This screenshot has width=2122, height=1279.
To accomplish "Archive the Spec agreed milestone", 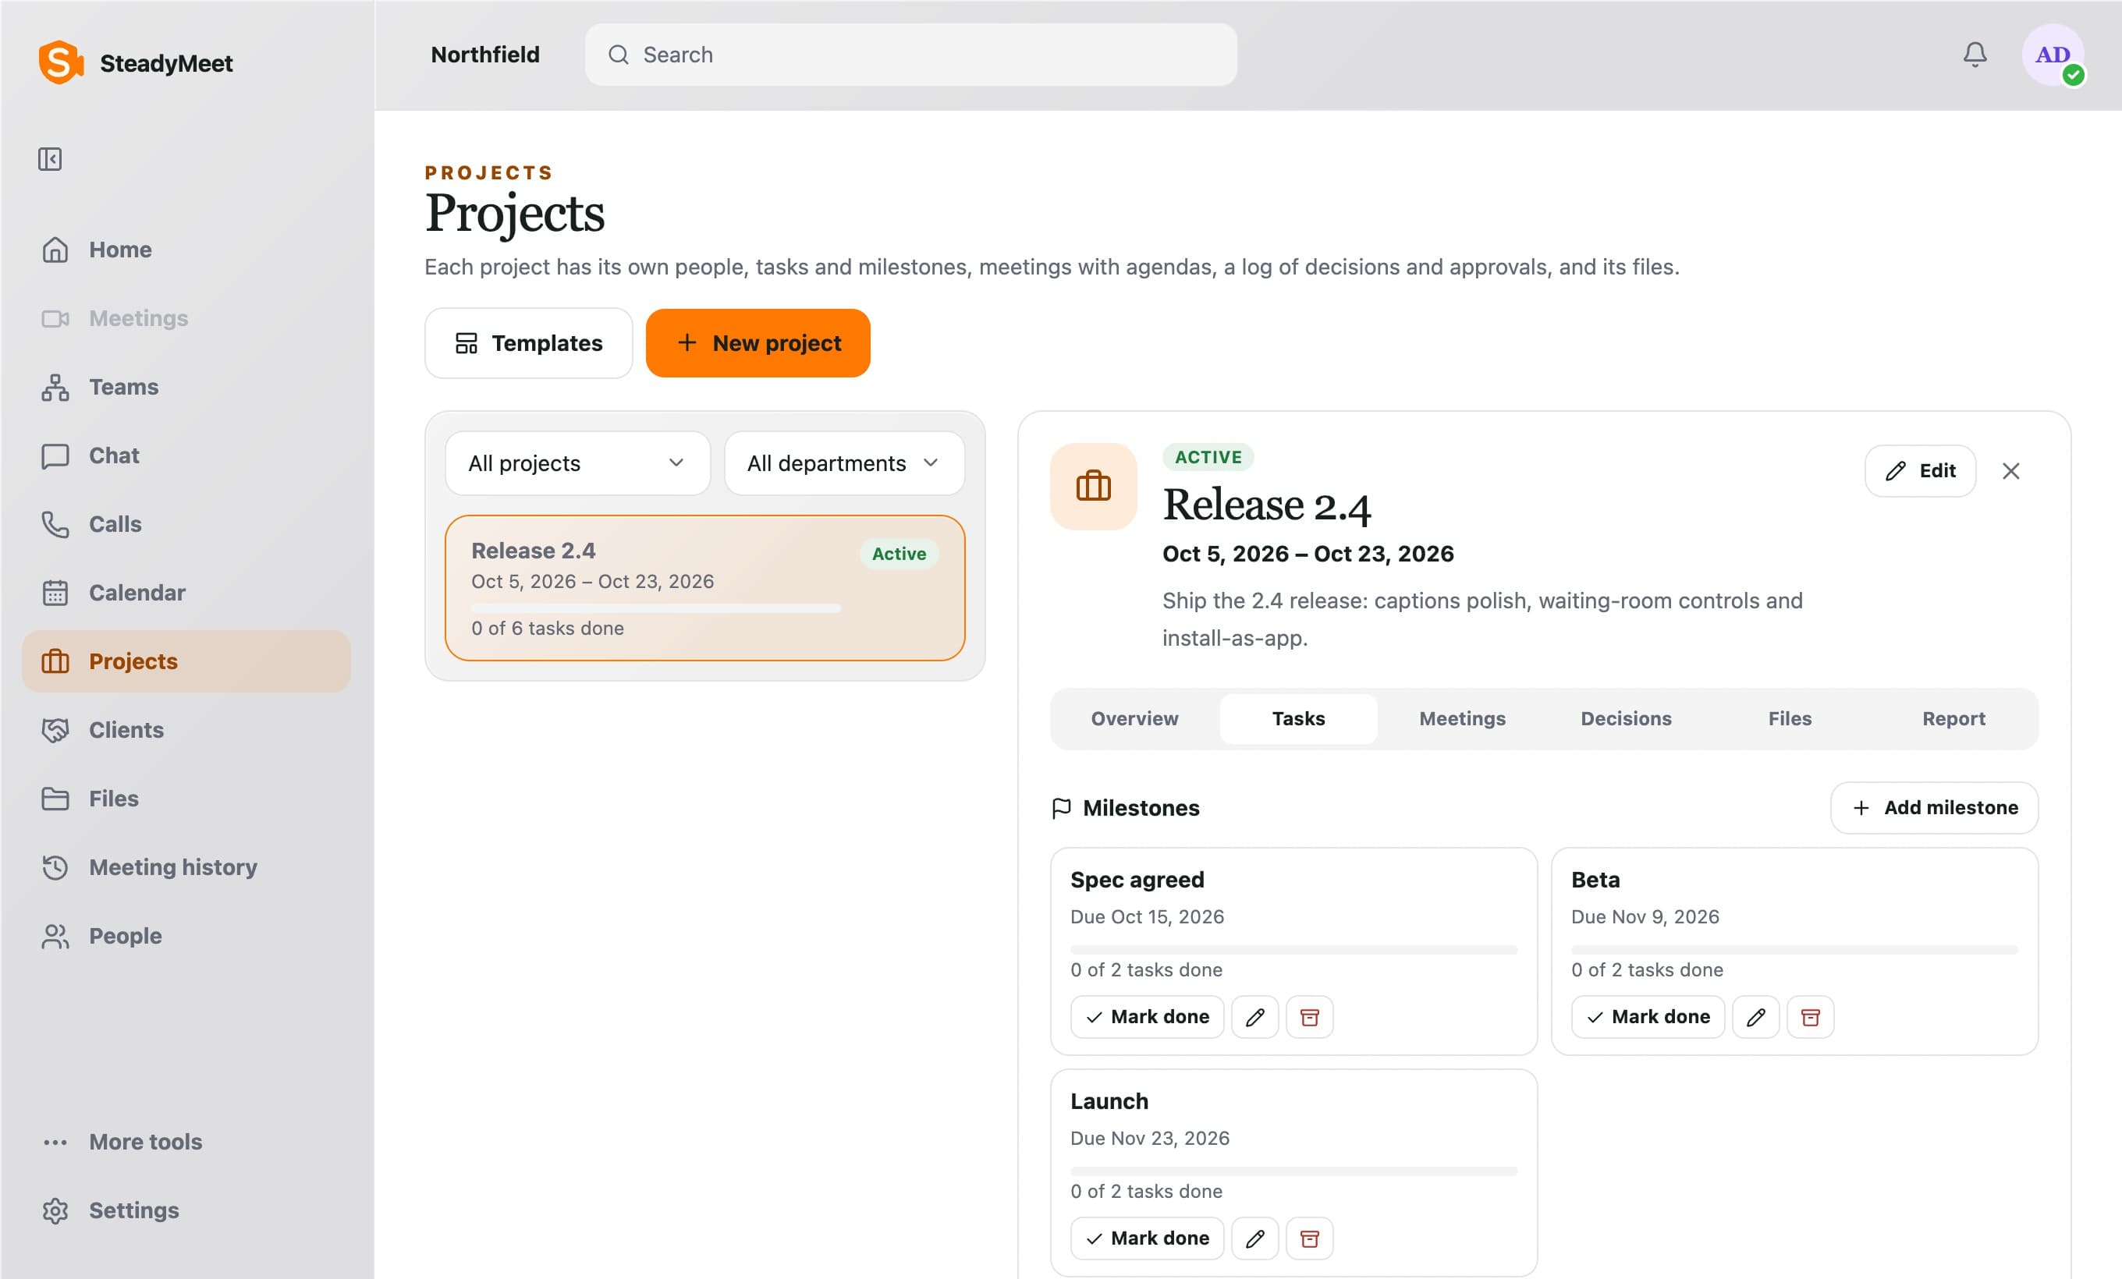I will [x=1309, y=1017].
